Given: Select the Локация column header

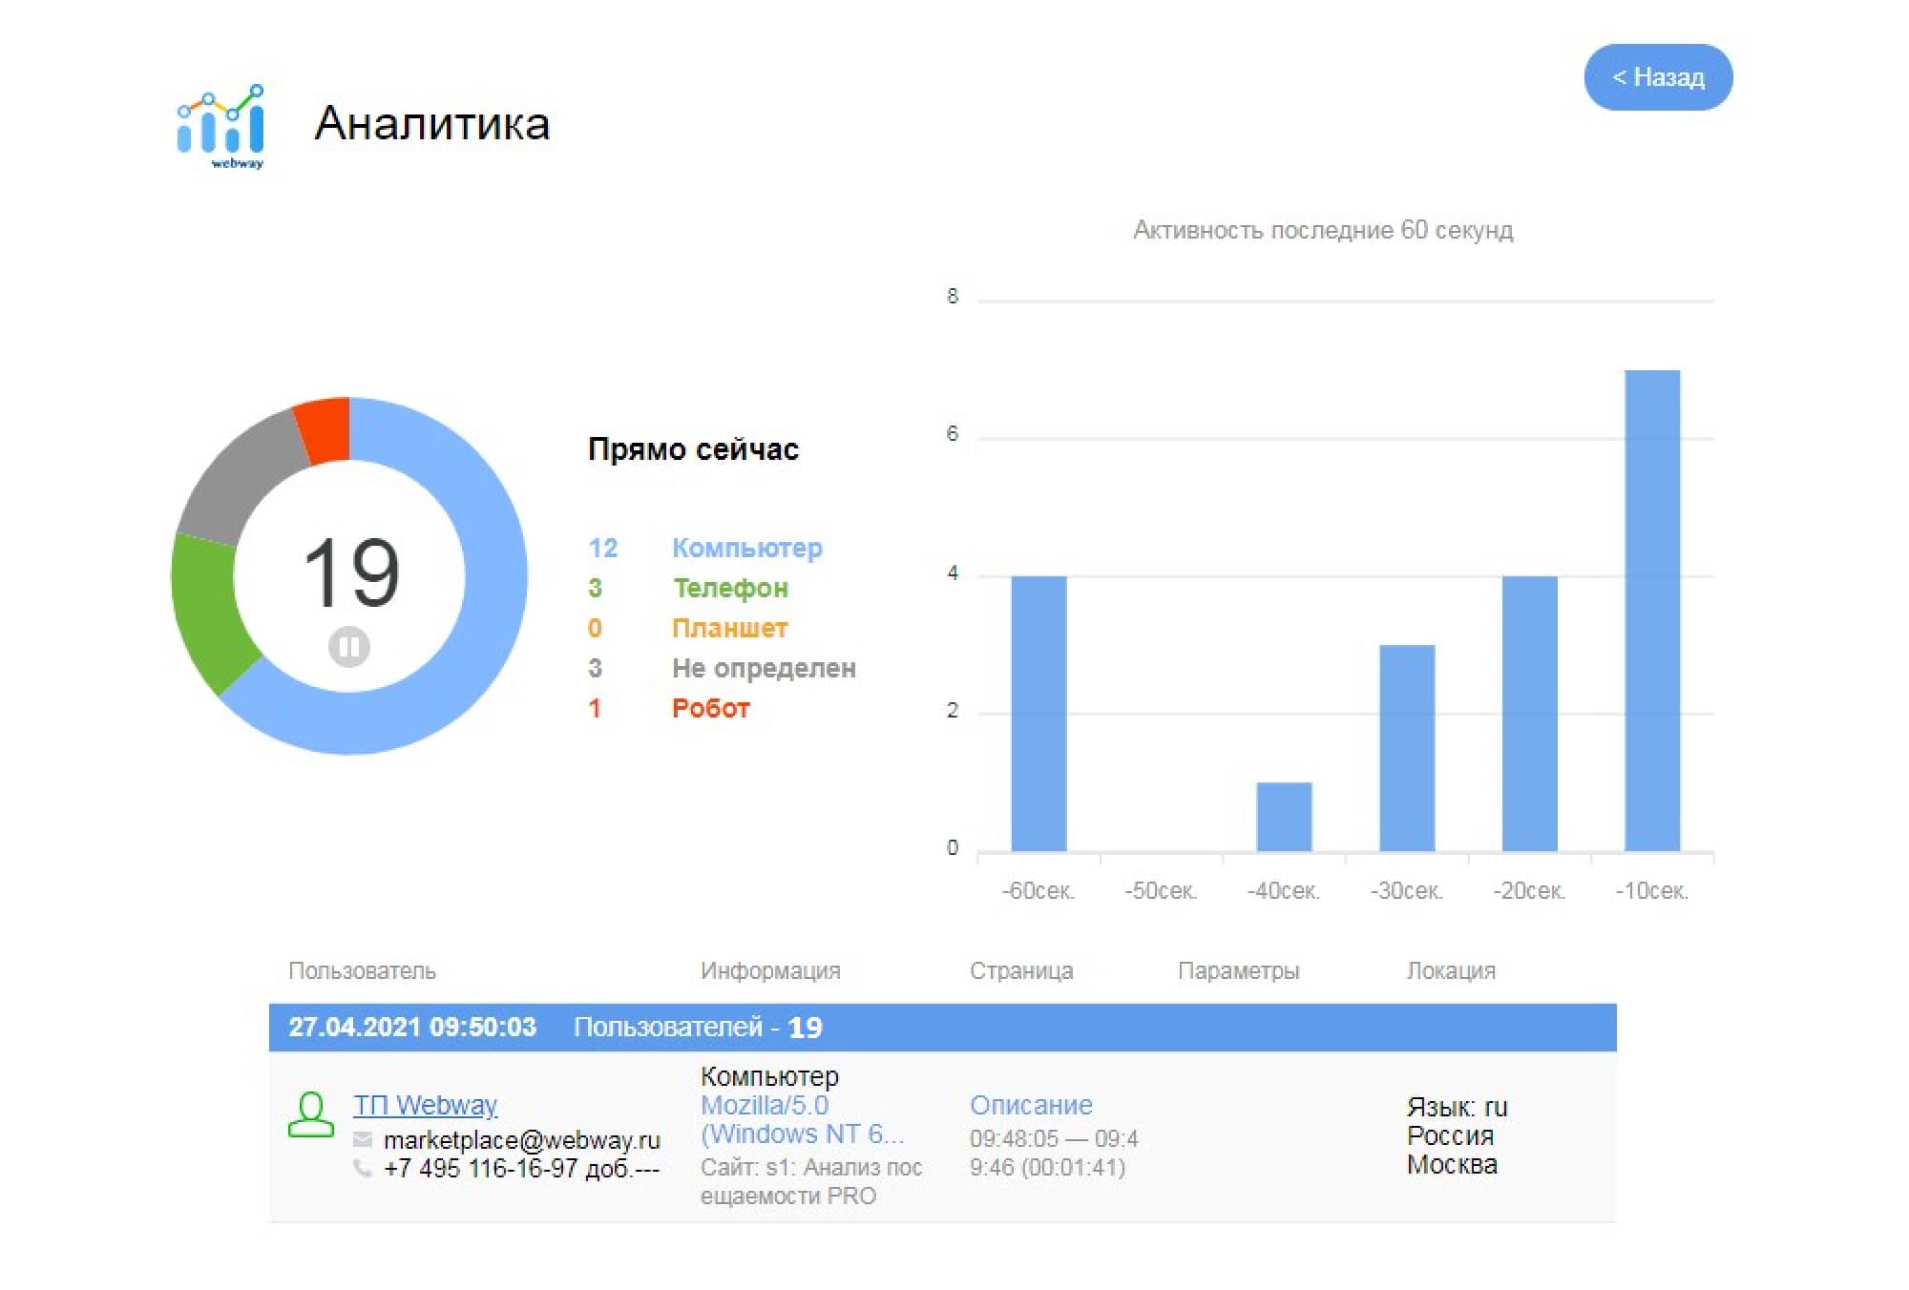Looking at the screenshot, I should coord(1451,970).
